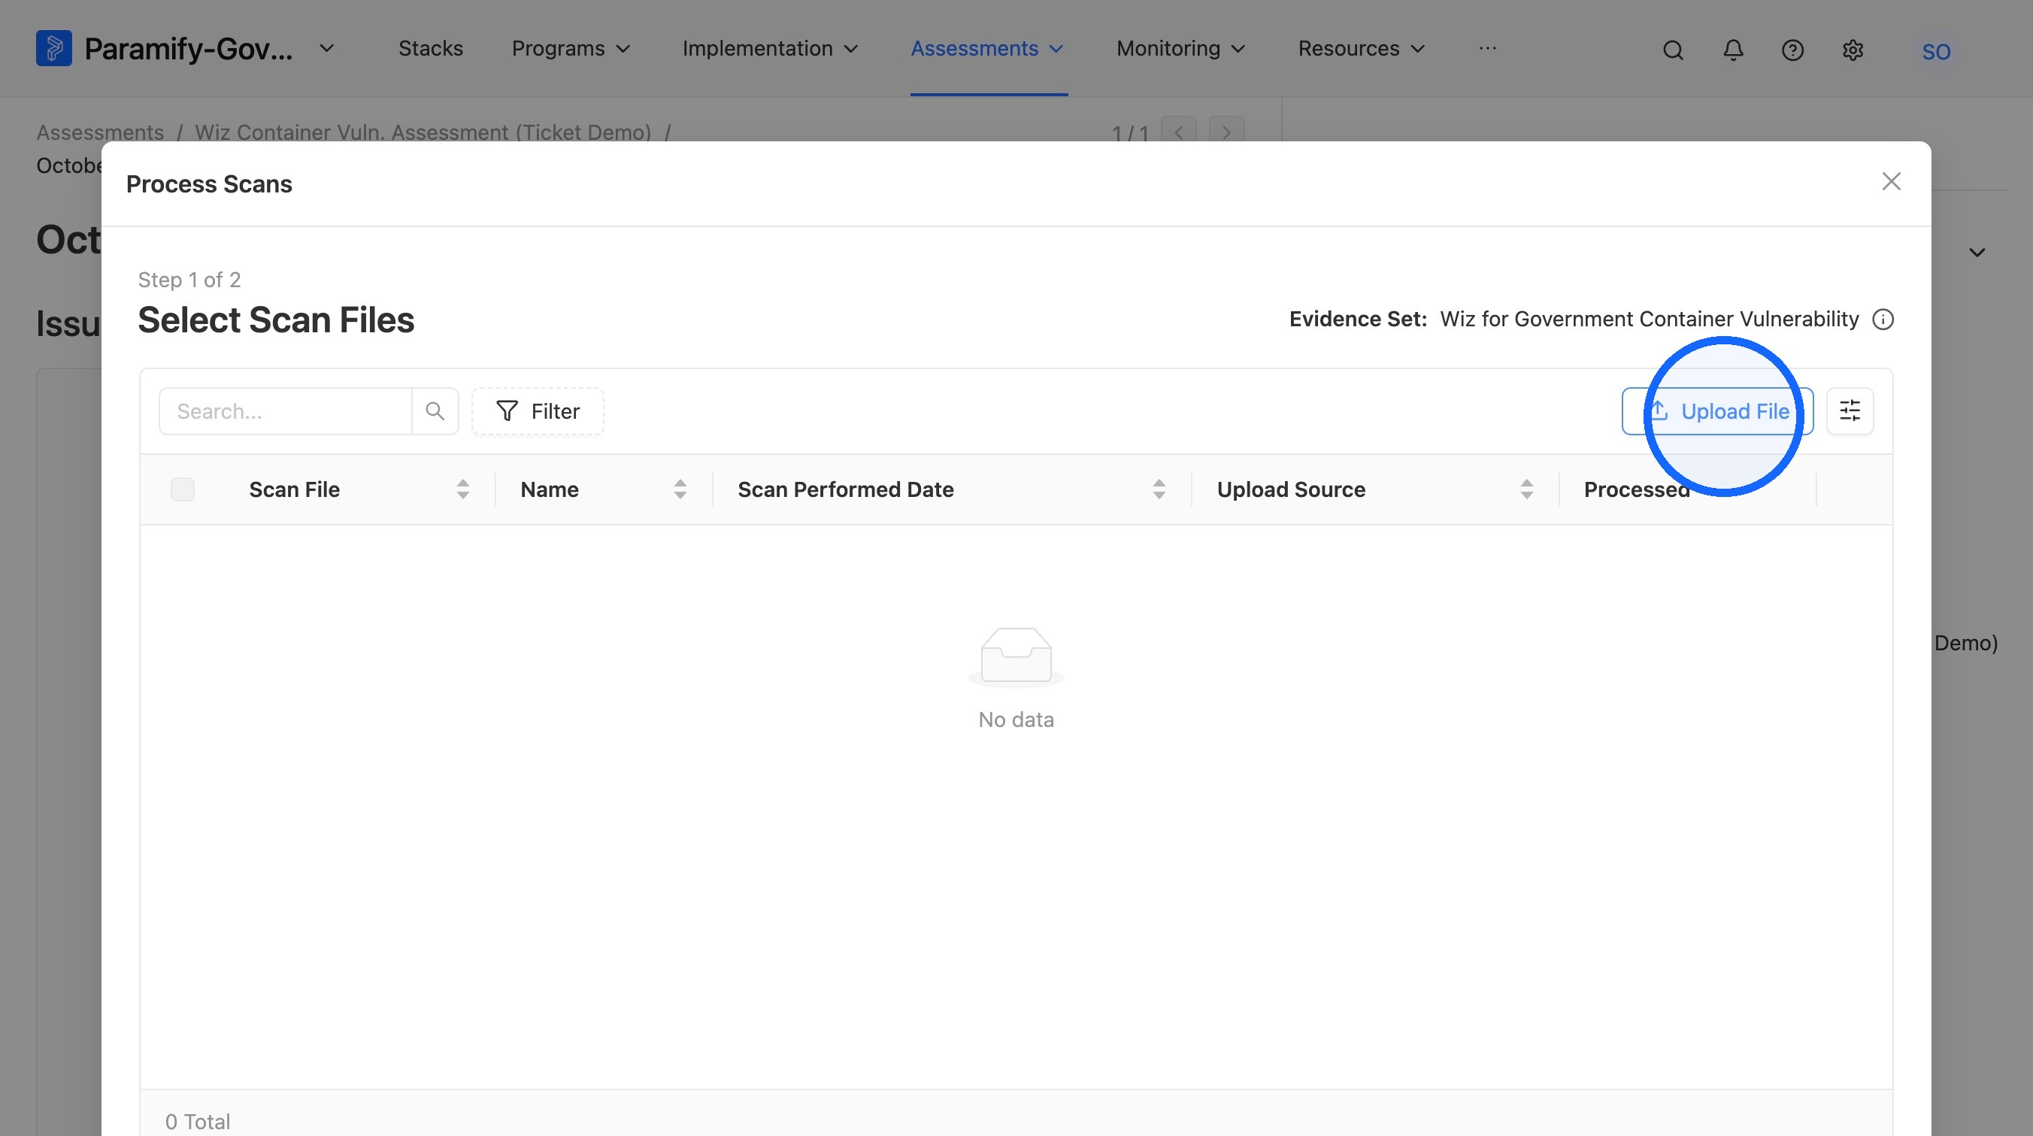Open the SO user avatar
The width and height of the screenshot is (2033, 1136).
pyautogui.click(x=1936, y=52)
